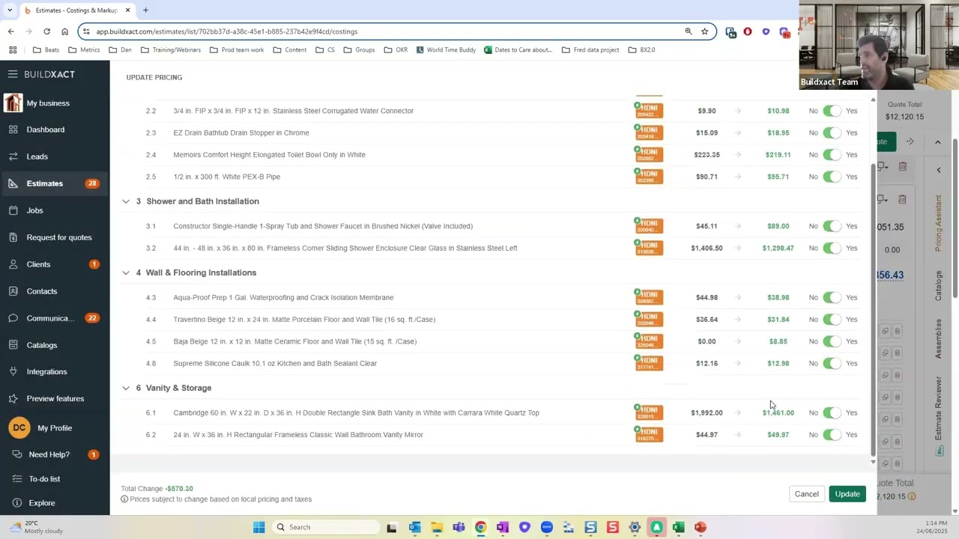The height and width of the screenshot is (539, 959).
Task: Click current price $223.35 for Toilet Bowl
Action: 707,154
